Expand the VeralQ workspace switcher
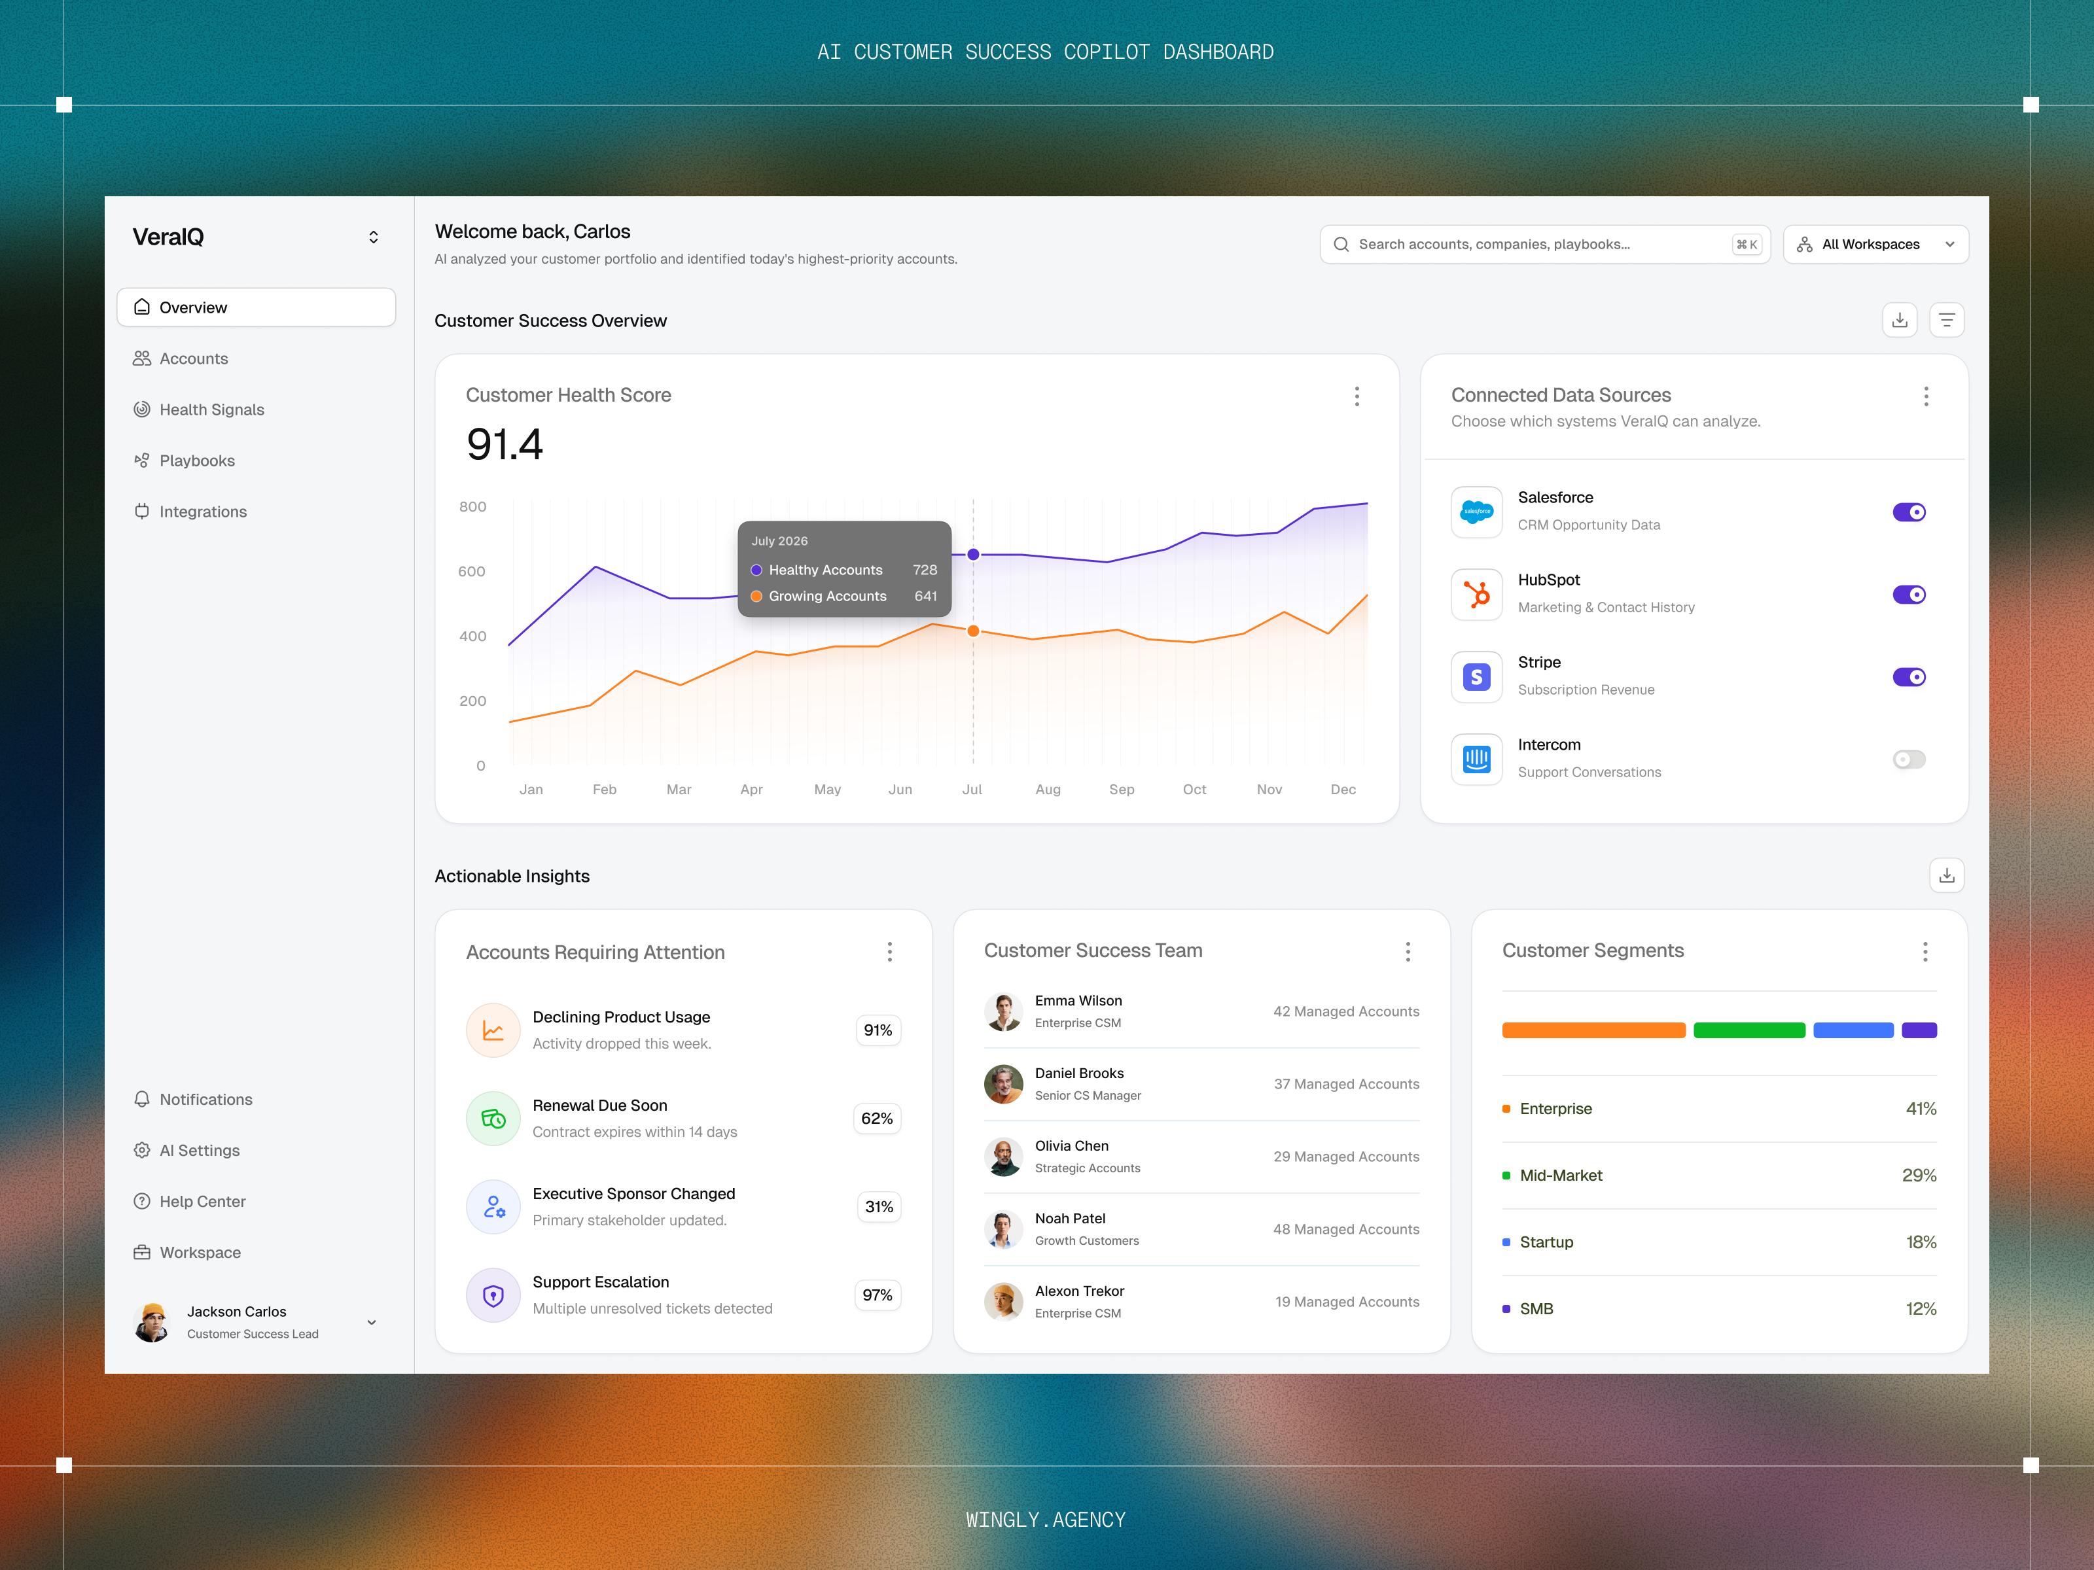Image resolution: width=2094 pixels, height=1570 pixels. (x=373, y=237)
